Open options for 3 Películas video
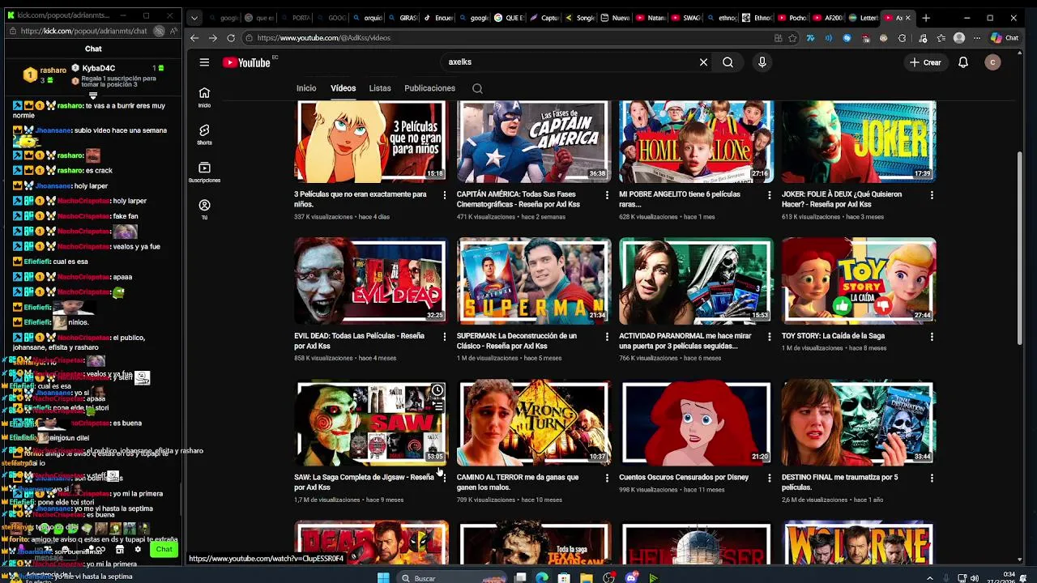 [444, 195]
